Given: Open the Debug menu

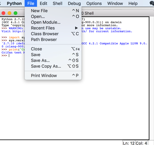Looking at the screenshot, I should pos(74,3).
